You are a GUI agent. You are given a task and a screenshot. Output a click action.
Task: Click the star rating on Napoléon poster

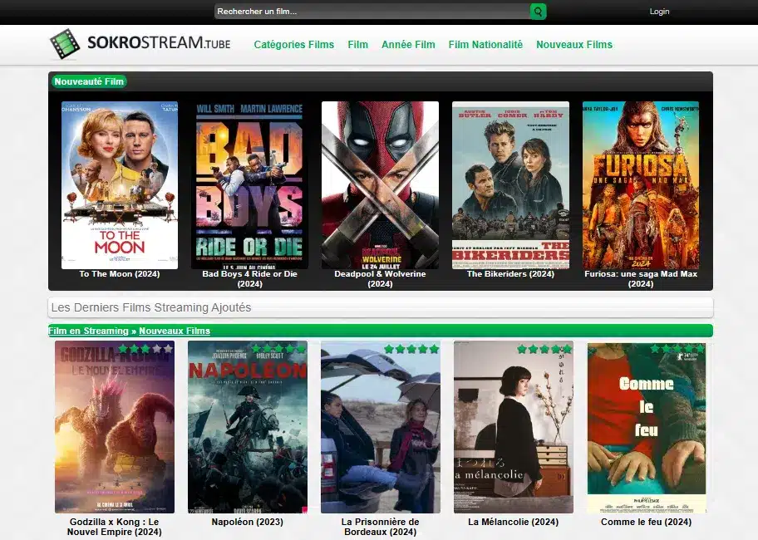coord(278,348)
